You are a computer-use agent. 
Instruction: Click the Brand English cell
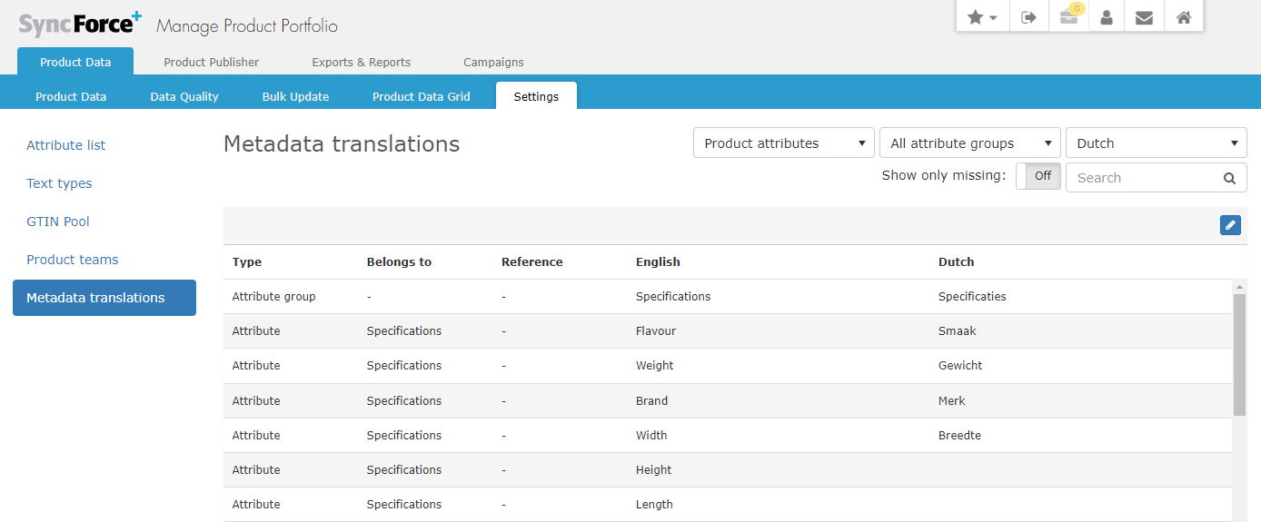tap(652, 400)
